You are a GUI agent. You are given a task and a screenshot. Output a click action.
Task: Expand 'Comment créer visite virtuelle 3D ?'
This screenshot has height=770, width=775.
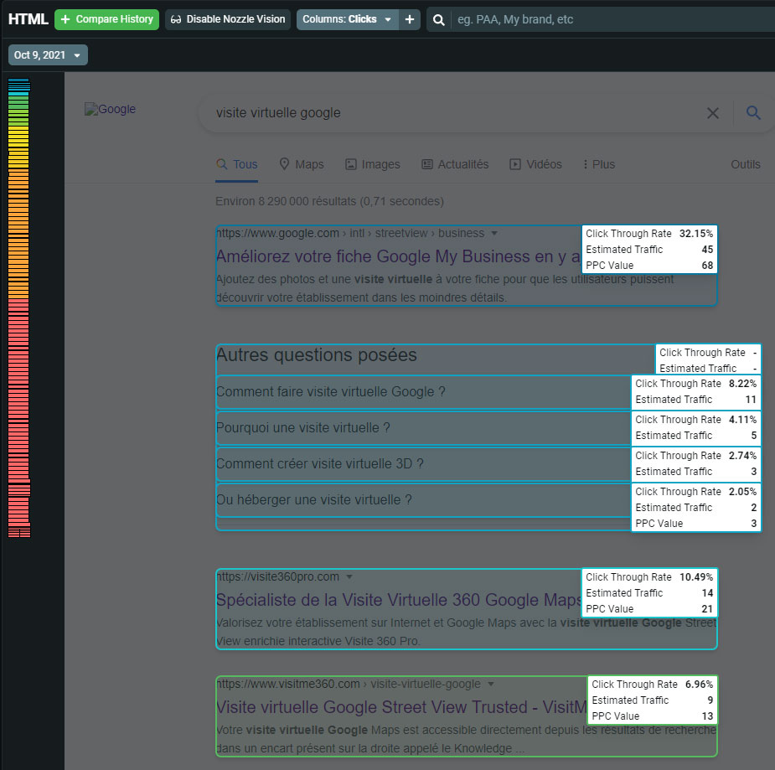pos(422,464)
